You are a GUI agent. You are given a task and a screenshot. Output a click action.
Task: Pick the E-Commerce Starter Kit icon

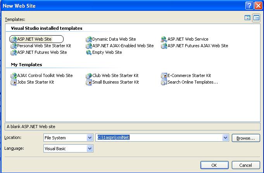[164, 75]
